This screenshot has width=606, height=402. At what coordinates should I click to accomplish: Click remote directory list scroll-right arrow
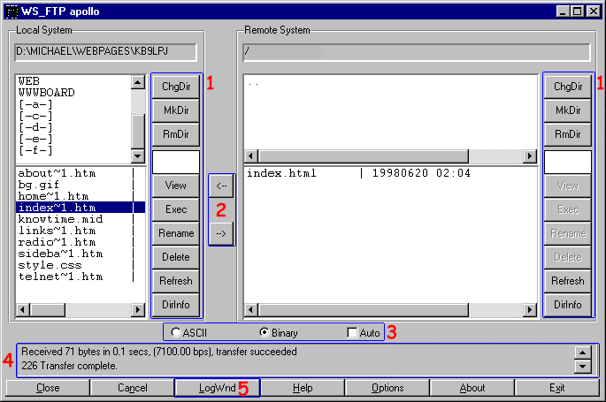click(x=530, y=155)
